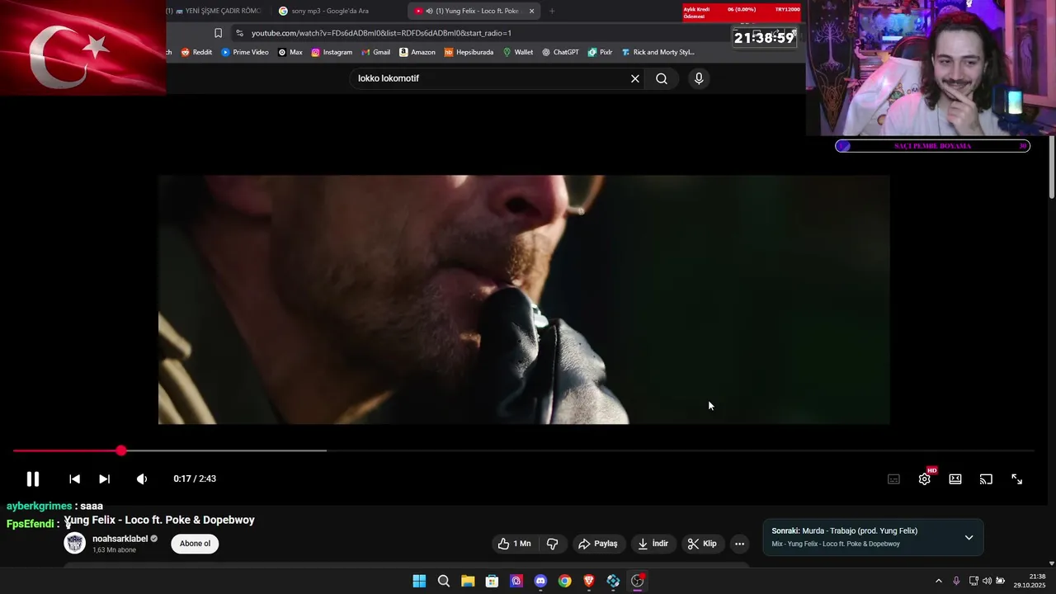Toggle subtitles in the player

click(x=893, y=478)
